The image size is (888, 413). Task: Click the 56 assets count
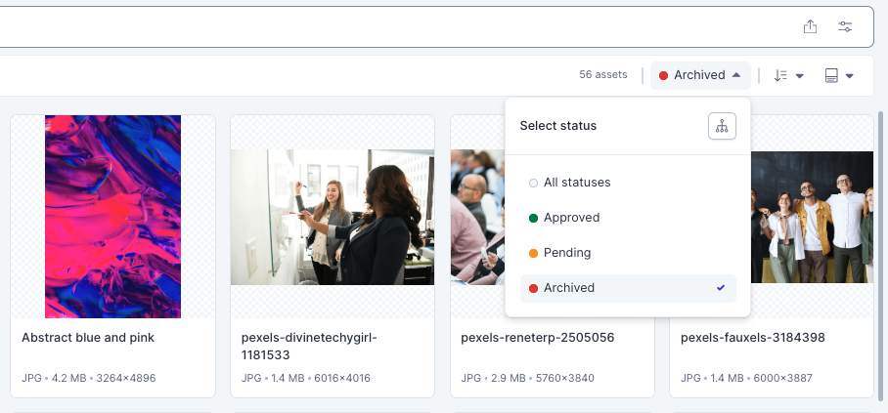coord(603,74)
